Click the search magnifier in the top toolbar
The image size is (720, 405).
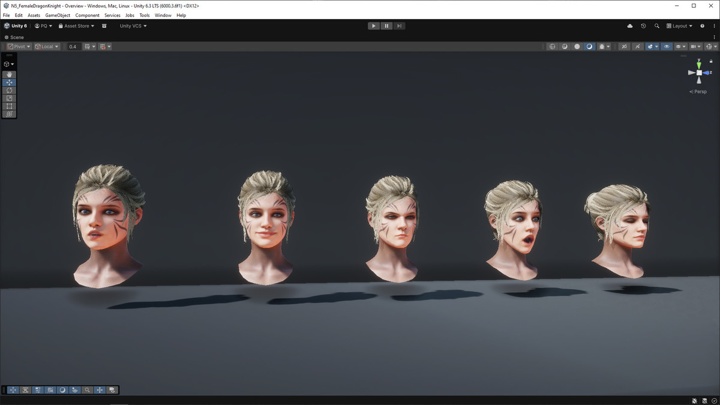tap(656, 26)
